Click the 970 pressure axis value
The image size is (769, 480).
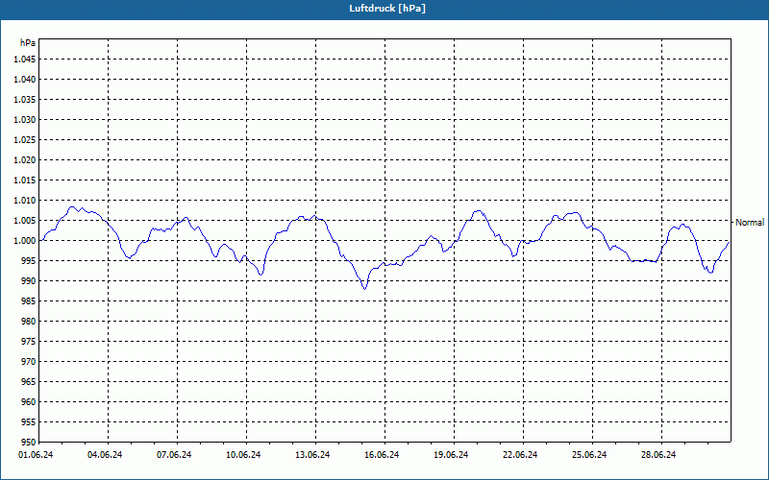[x=29, y=362]
